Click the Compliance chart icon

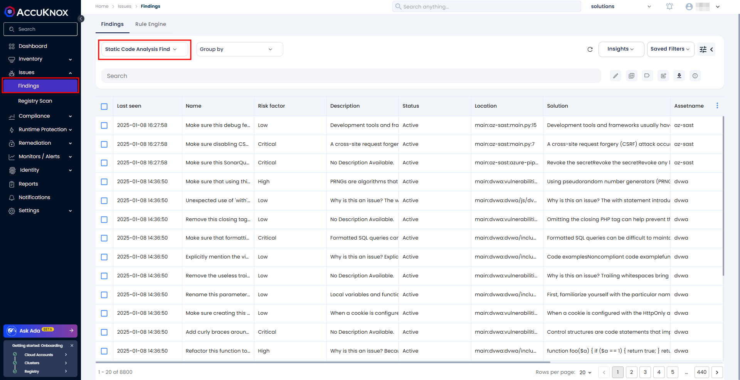click(12, 116)
